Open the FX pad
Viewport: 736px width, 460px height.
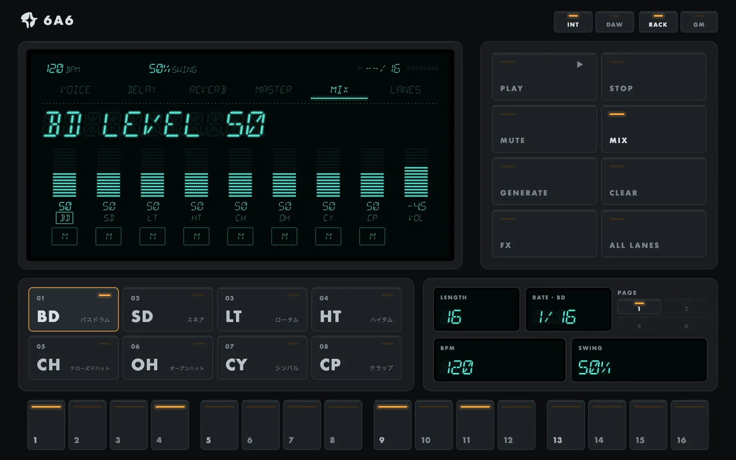tap(544, 234)
